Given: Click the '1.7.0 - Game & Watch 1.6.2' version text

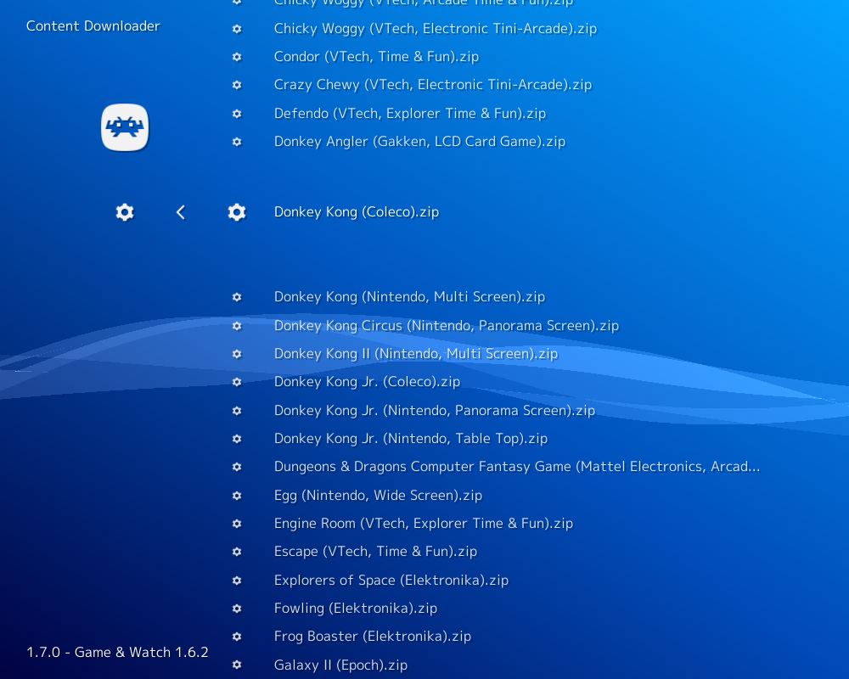Looking at the screenshot, I should [117, 652].
